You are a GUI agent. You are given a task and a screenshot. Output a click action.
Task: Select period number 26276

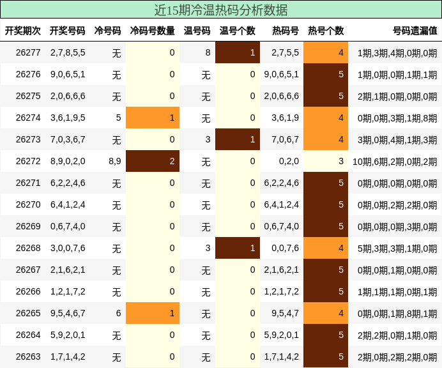click(x=28, y=74)
